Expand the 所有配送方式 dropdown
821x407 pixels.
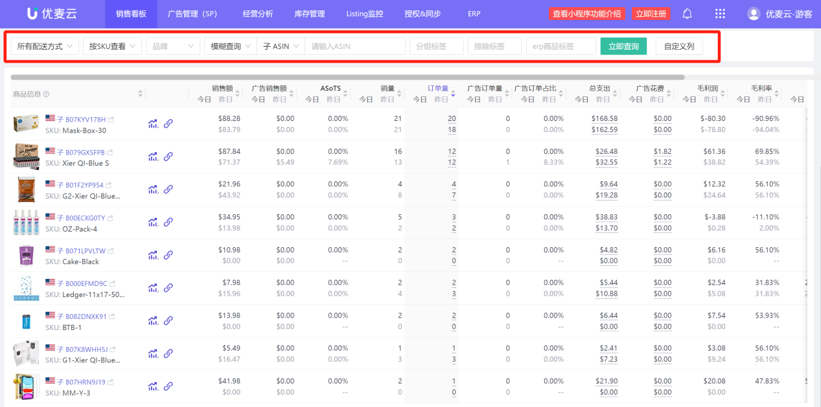click(x=45, y=47)
